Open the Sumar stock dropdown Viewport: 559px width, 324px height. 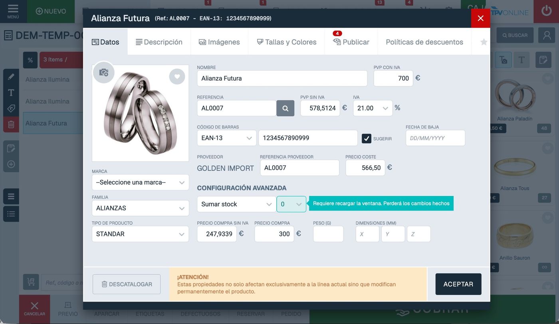pyautogui.click(x=236, y=204)
